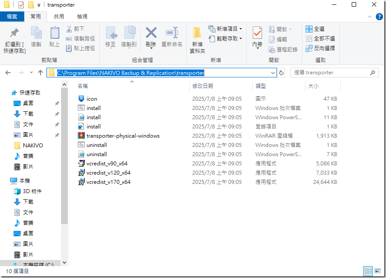Click 複製路徑 in the clipboard group
This screenshot has height=278, width=386.
pyautogui.click(x=80, y=39)
